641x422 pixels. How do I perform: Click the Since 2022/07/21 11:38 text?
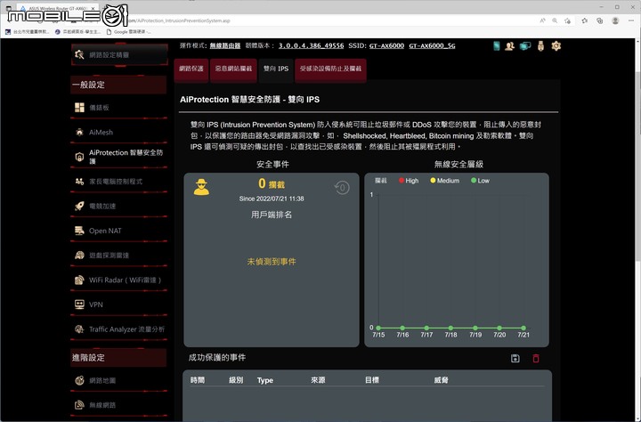coord(272,199)
